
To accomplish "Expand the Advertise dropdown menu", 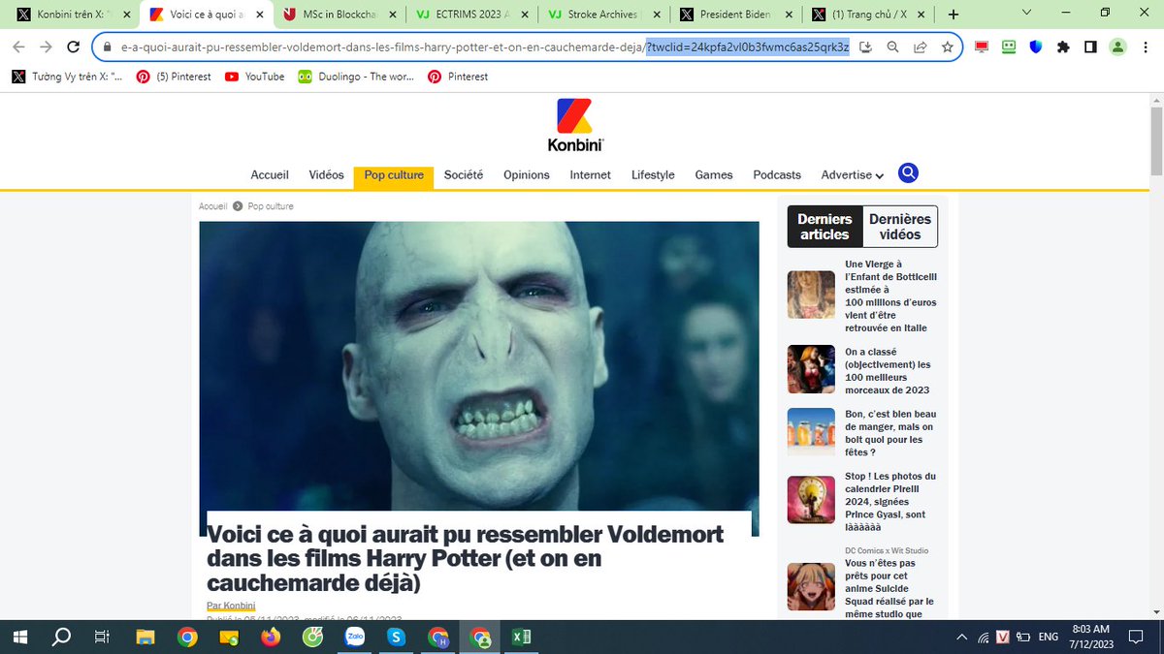I will [x=852, y=175].
